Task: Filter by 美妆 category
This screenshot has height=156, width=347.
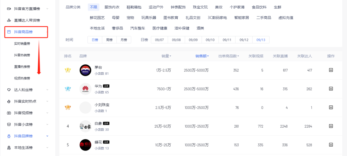Action: 219,7
